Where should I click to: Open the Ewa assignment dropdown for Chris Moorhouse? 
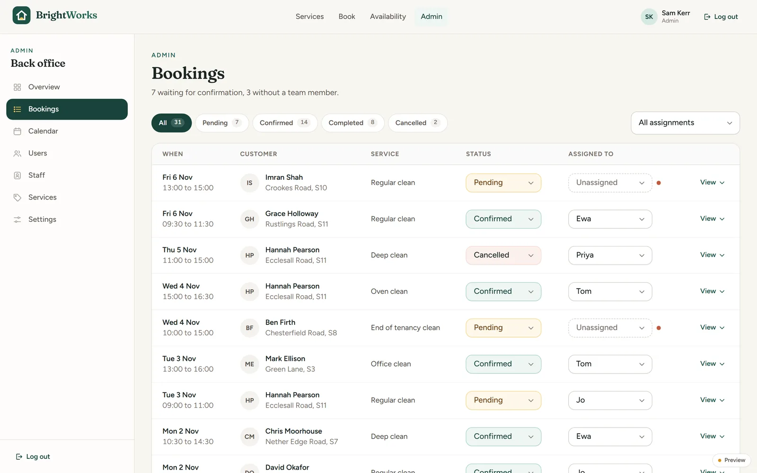coord(610,437)
